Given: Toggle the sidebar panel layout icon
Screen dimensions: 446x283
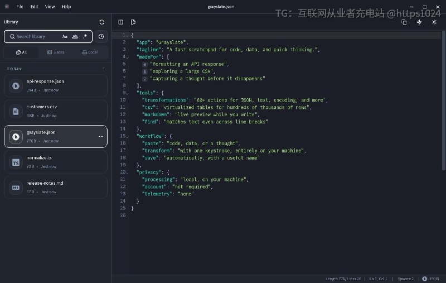Looking at the screenshot, I should (x=121, y=22).
